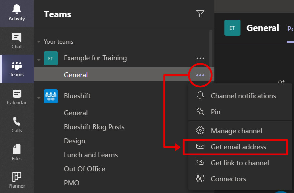
Task: Click the General channel header title
Action: point(263,28)
